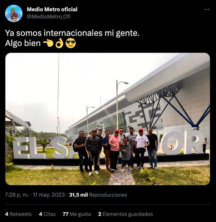Click the text Ya somos internacionales mi gente
The height and width of the screenshot is (222, 216).
pyautogui.click(x=72, y=33)
